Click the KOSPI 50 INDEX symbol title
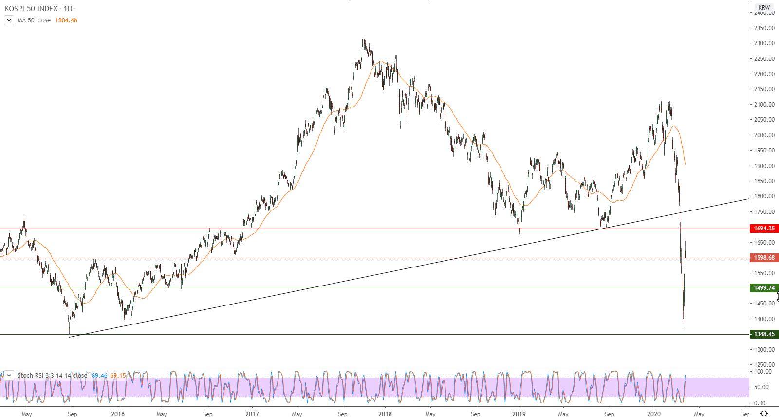 click(31, 9)
